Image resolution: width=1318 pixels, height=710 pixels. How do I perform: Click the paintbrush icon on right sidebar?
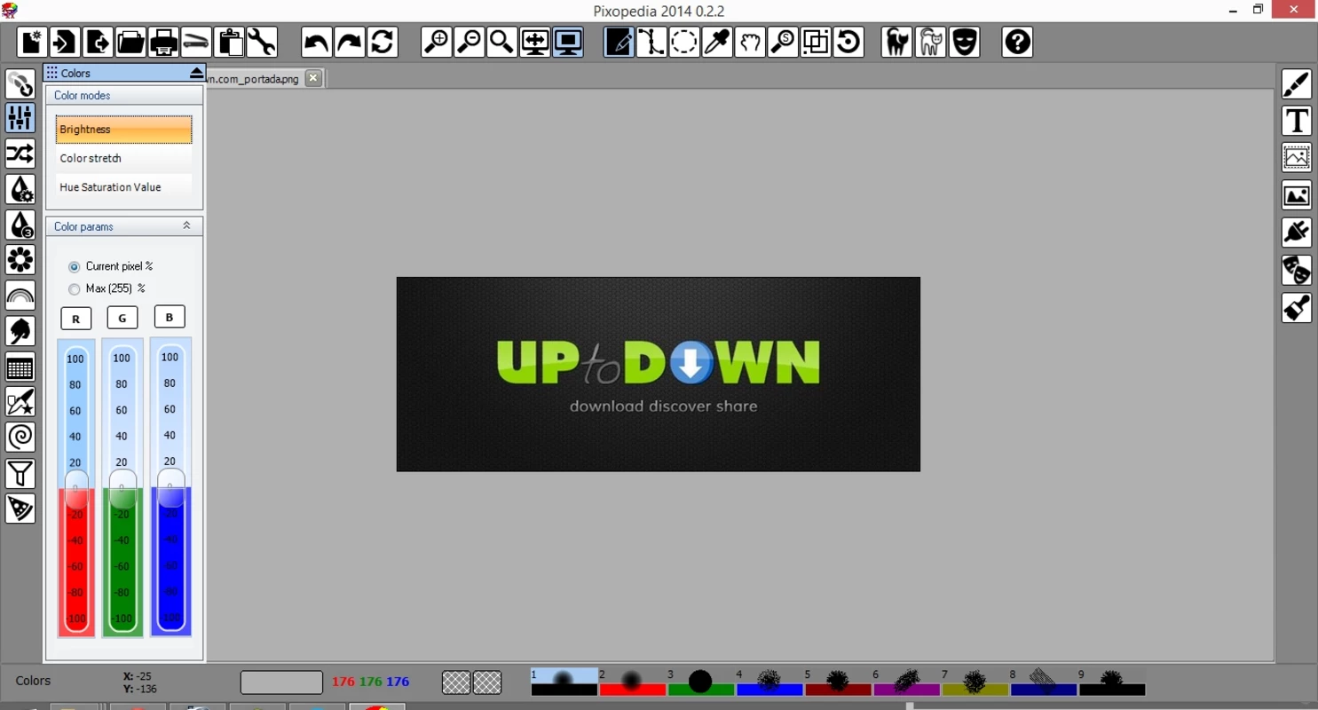[x=1297, y=83]
